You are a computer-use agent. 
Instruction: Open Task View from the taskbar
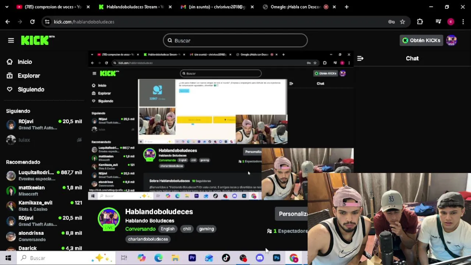[124, 258]
